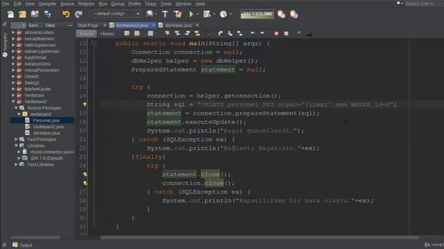Switch to the Services panel tab
Image resolution: width=444 pixels, height=249 pixels.
(35, 26)
